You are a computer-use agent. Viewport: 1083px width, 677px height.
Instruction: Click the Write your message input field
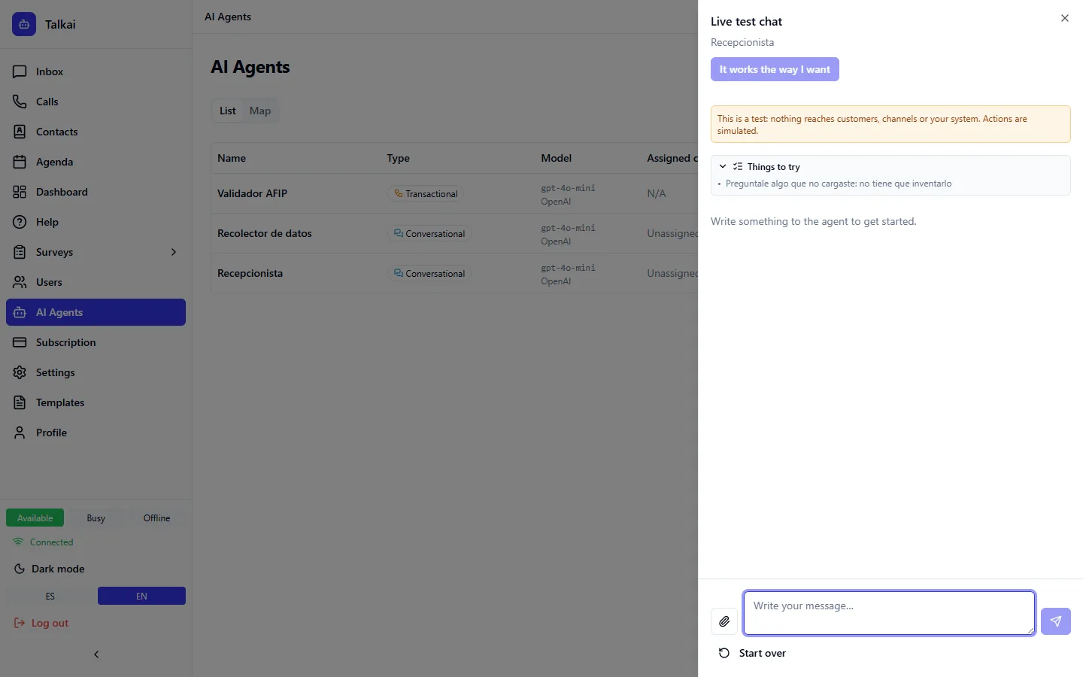pos(889,613)
